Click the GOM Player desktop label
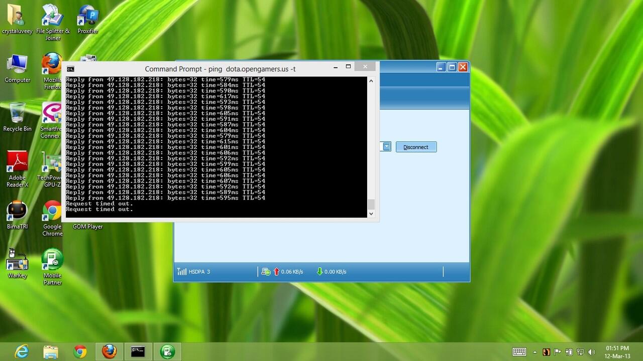This screenshot has height=361, width=643. 88,227
